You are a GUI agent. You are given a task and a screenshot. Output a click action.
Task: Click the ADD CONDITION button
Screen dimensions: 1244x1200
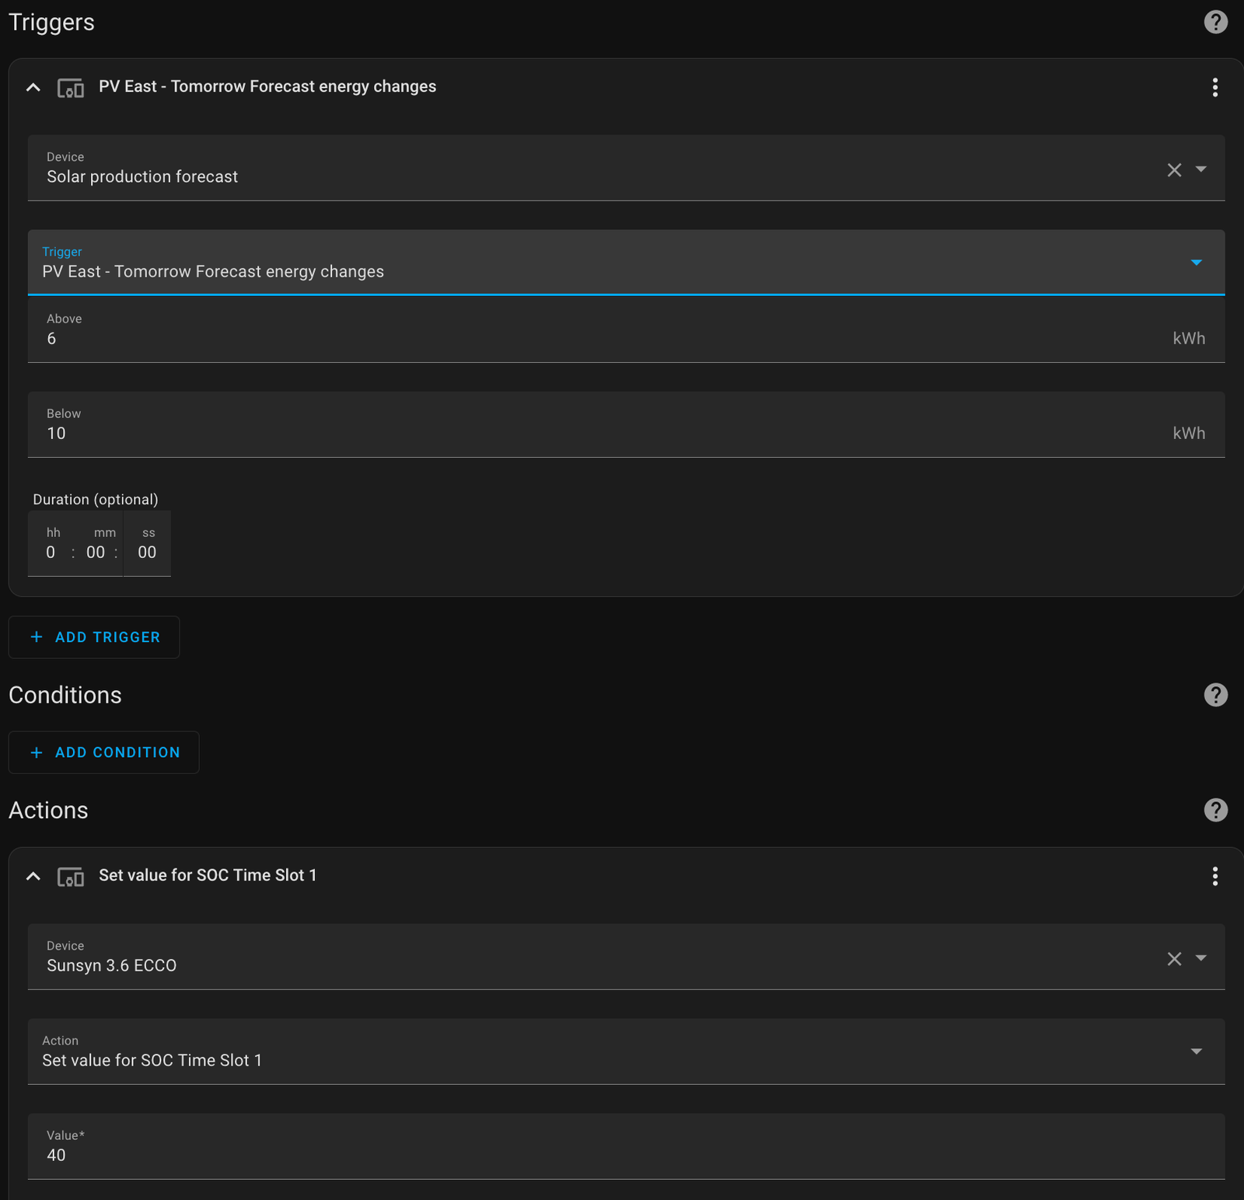103,752
